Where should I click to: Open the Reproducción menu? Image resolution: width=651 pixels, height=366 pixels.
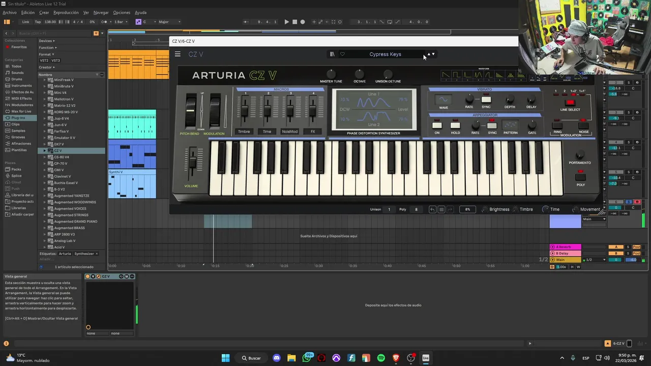click(66, 12)
